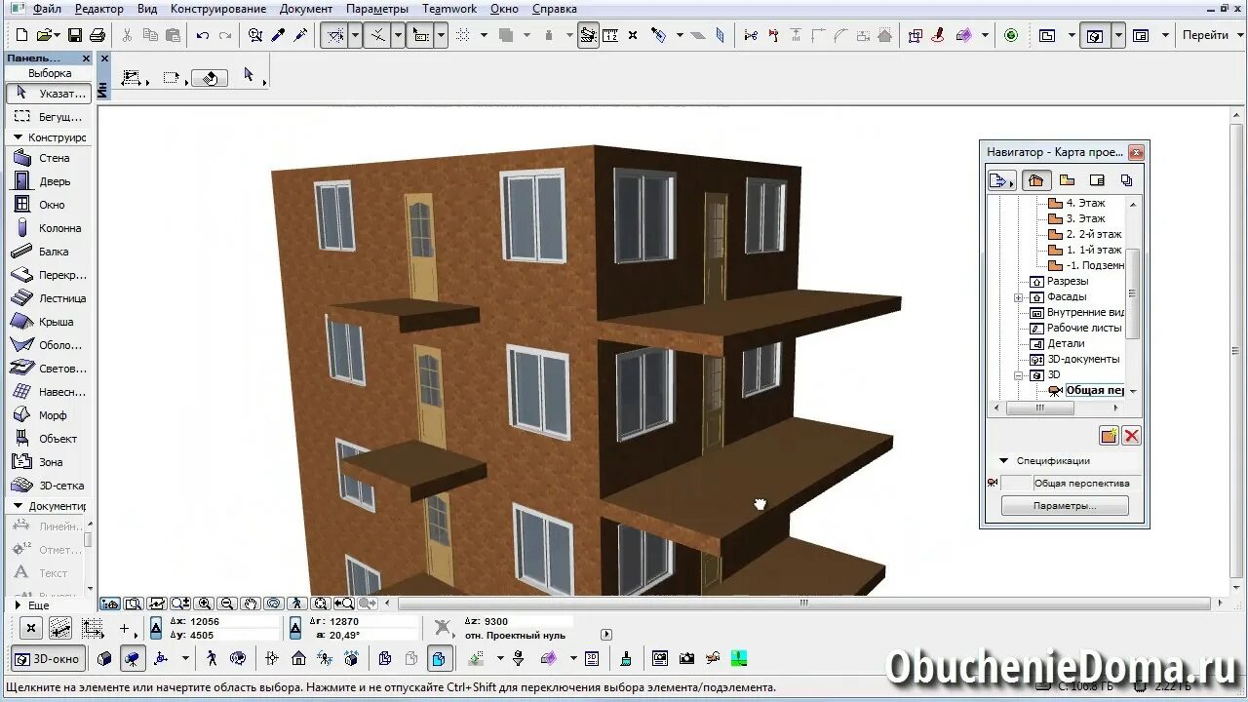Open the Перейти dropdown
1248x702 pixels.
tap(1210, 35)
